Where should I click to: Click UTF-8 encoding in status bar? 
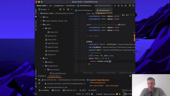pyautogui.click(x=88, y=94)
